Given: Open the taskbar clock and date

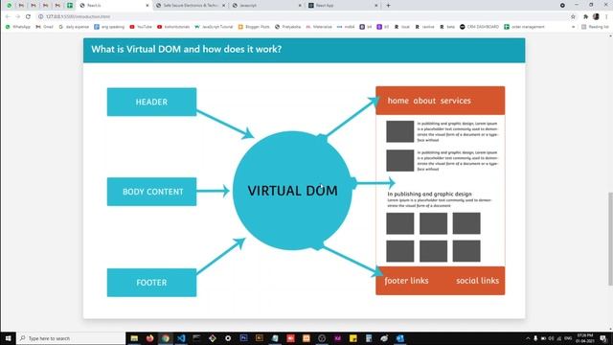Looking at the screenshot, I should coord(584,338).
